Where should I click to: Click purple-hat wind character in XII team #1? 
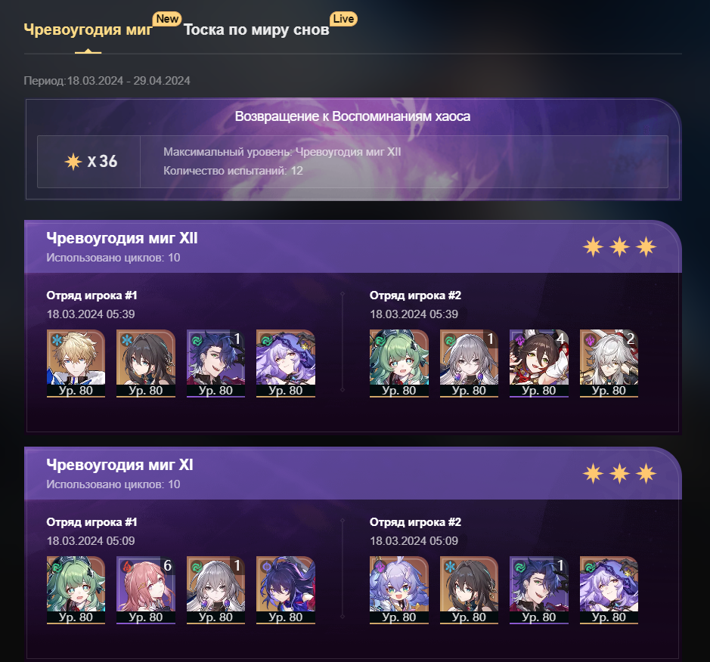286,363
